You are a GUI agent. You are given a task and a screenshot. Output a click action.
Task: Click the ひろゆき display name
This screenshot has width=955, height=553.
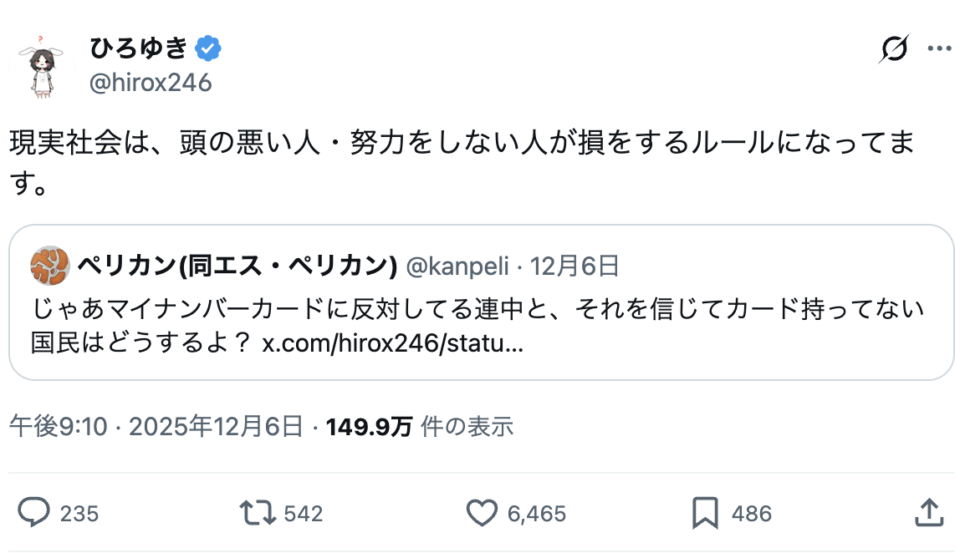139,49
